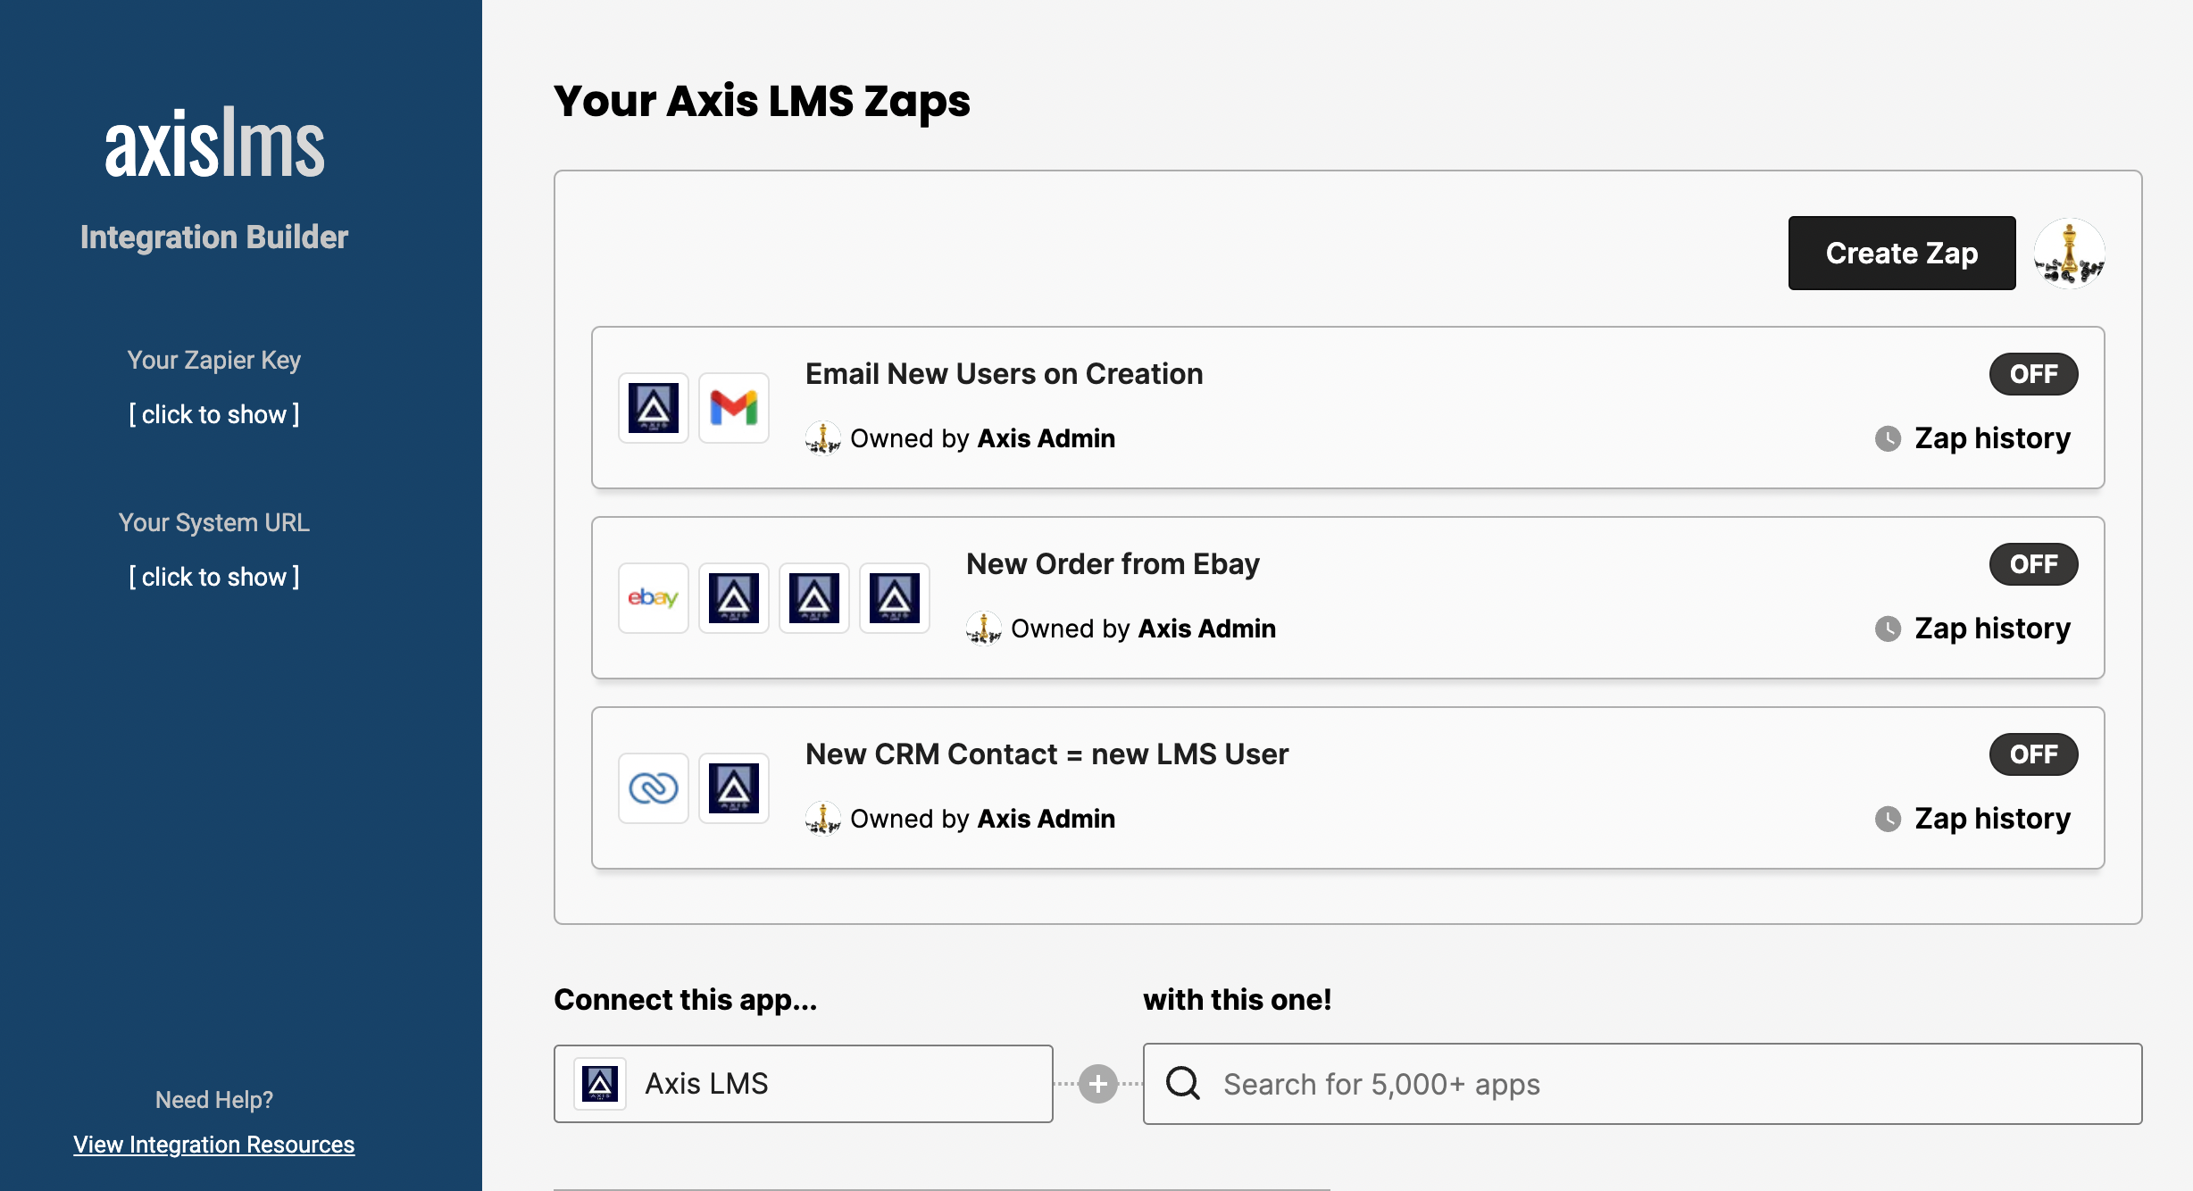Click Axis LMS icon in Email New Users zap
Viewport: 2193px width, 1191px height.
(x=653, y=408)
